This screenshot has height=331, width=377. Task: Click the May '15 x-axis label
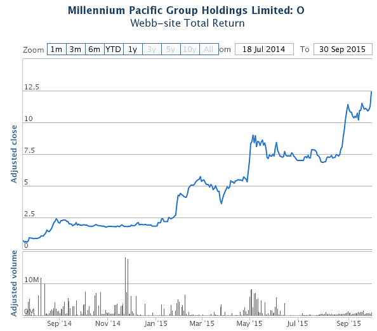[249, 323]
